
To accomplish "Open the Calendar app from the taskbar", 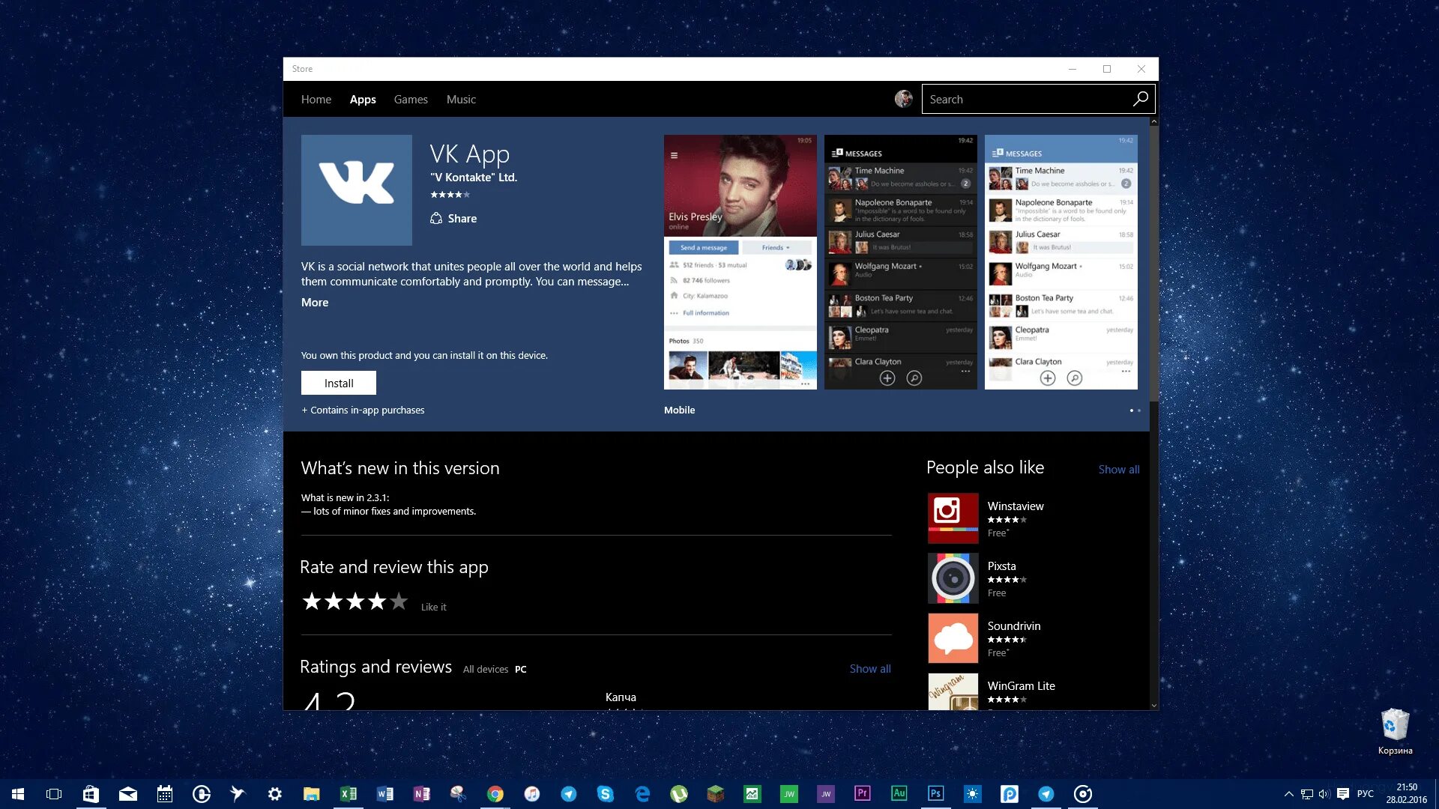I will [164, 794].
